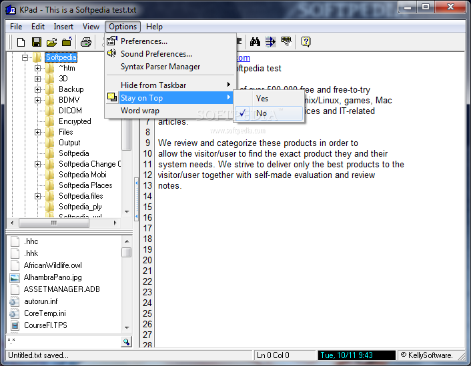Screen dimensions: 471x366
Task: Select the Encrypted folder
Action: pyautogui.click(x=75, y=121)
